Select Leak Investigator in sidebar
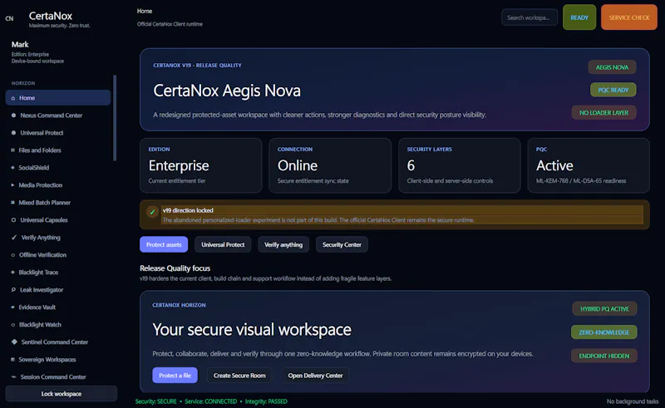The height and width of the screenshot is (408, 665). coord(58,290)
